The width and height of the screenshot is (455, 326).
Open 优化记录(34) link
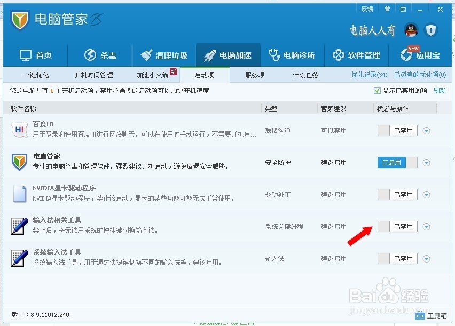tap(370, 75)
